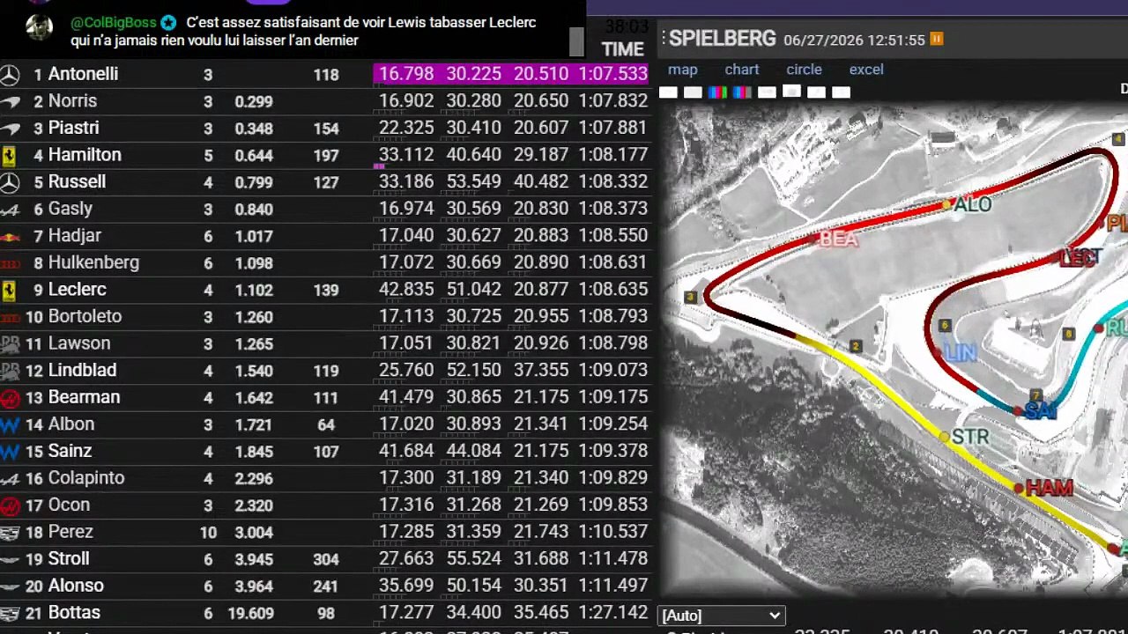Screen dimensions: 1128x634
Task: Click the Alpine logo next to Gasly
Action: point(10,210)
